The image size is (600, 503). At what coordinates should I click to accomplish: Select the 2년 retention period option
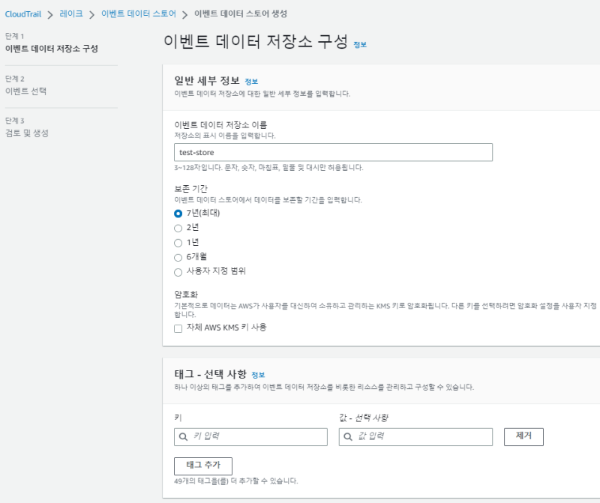coord(178,228)
